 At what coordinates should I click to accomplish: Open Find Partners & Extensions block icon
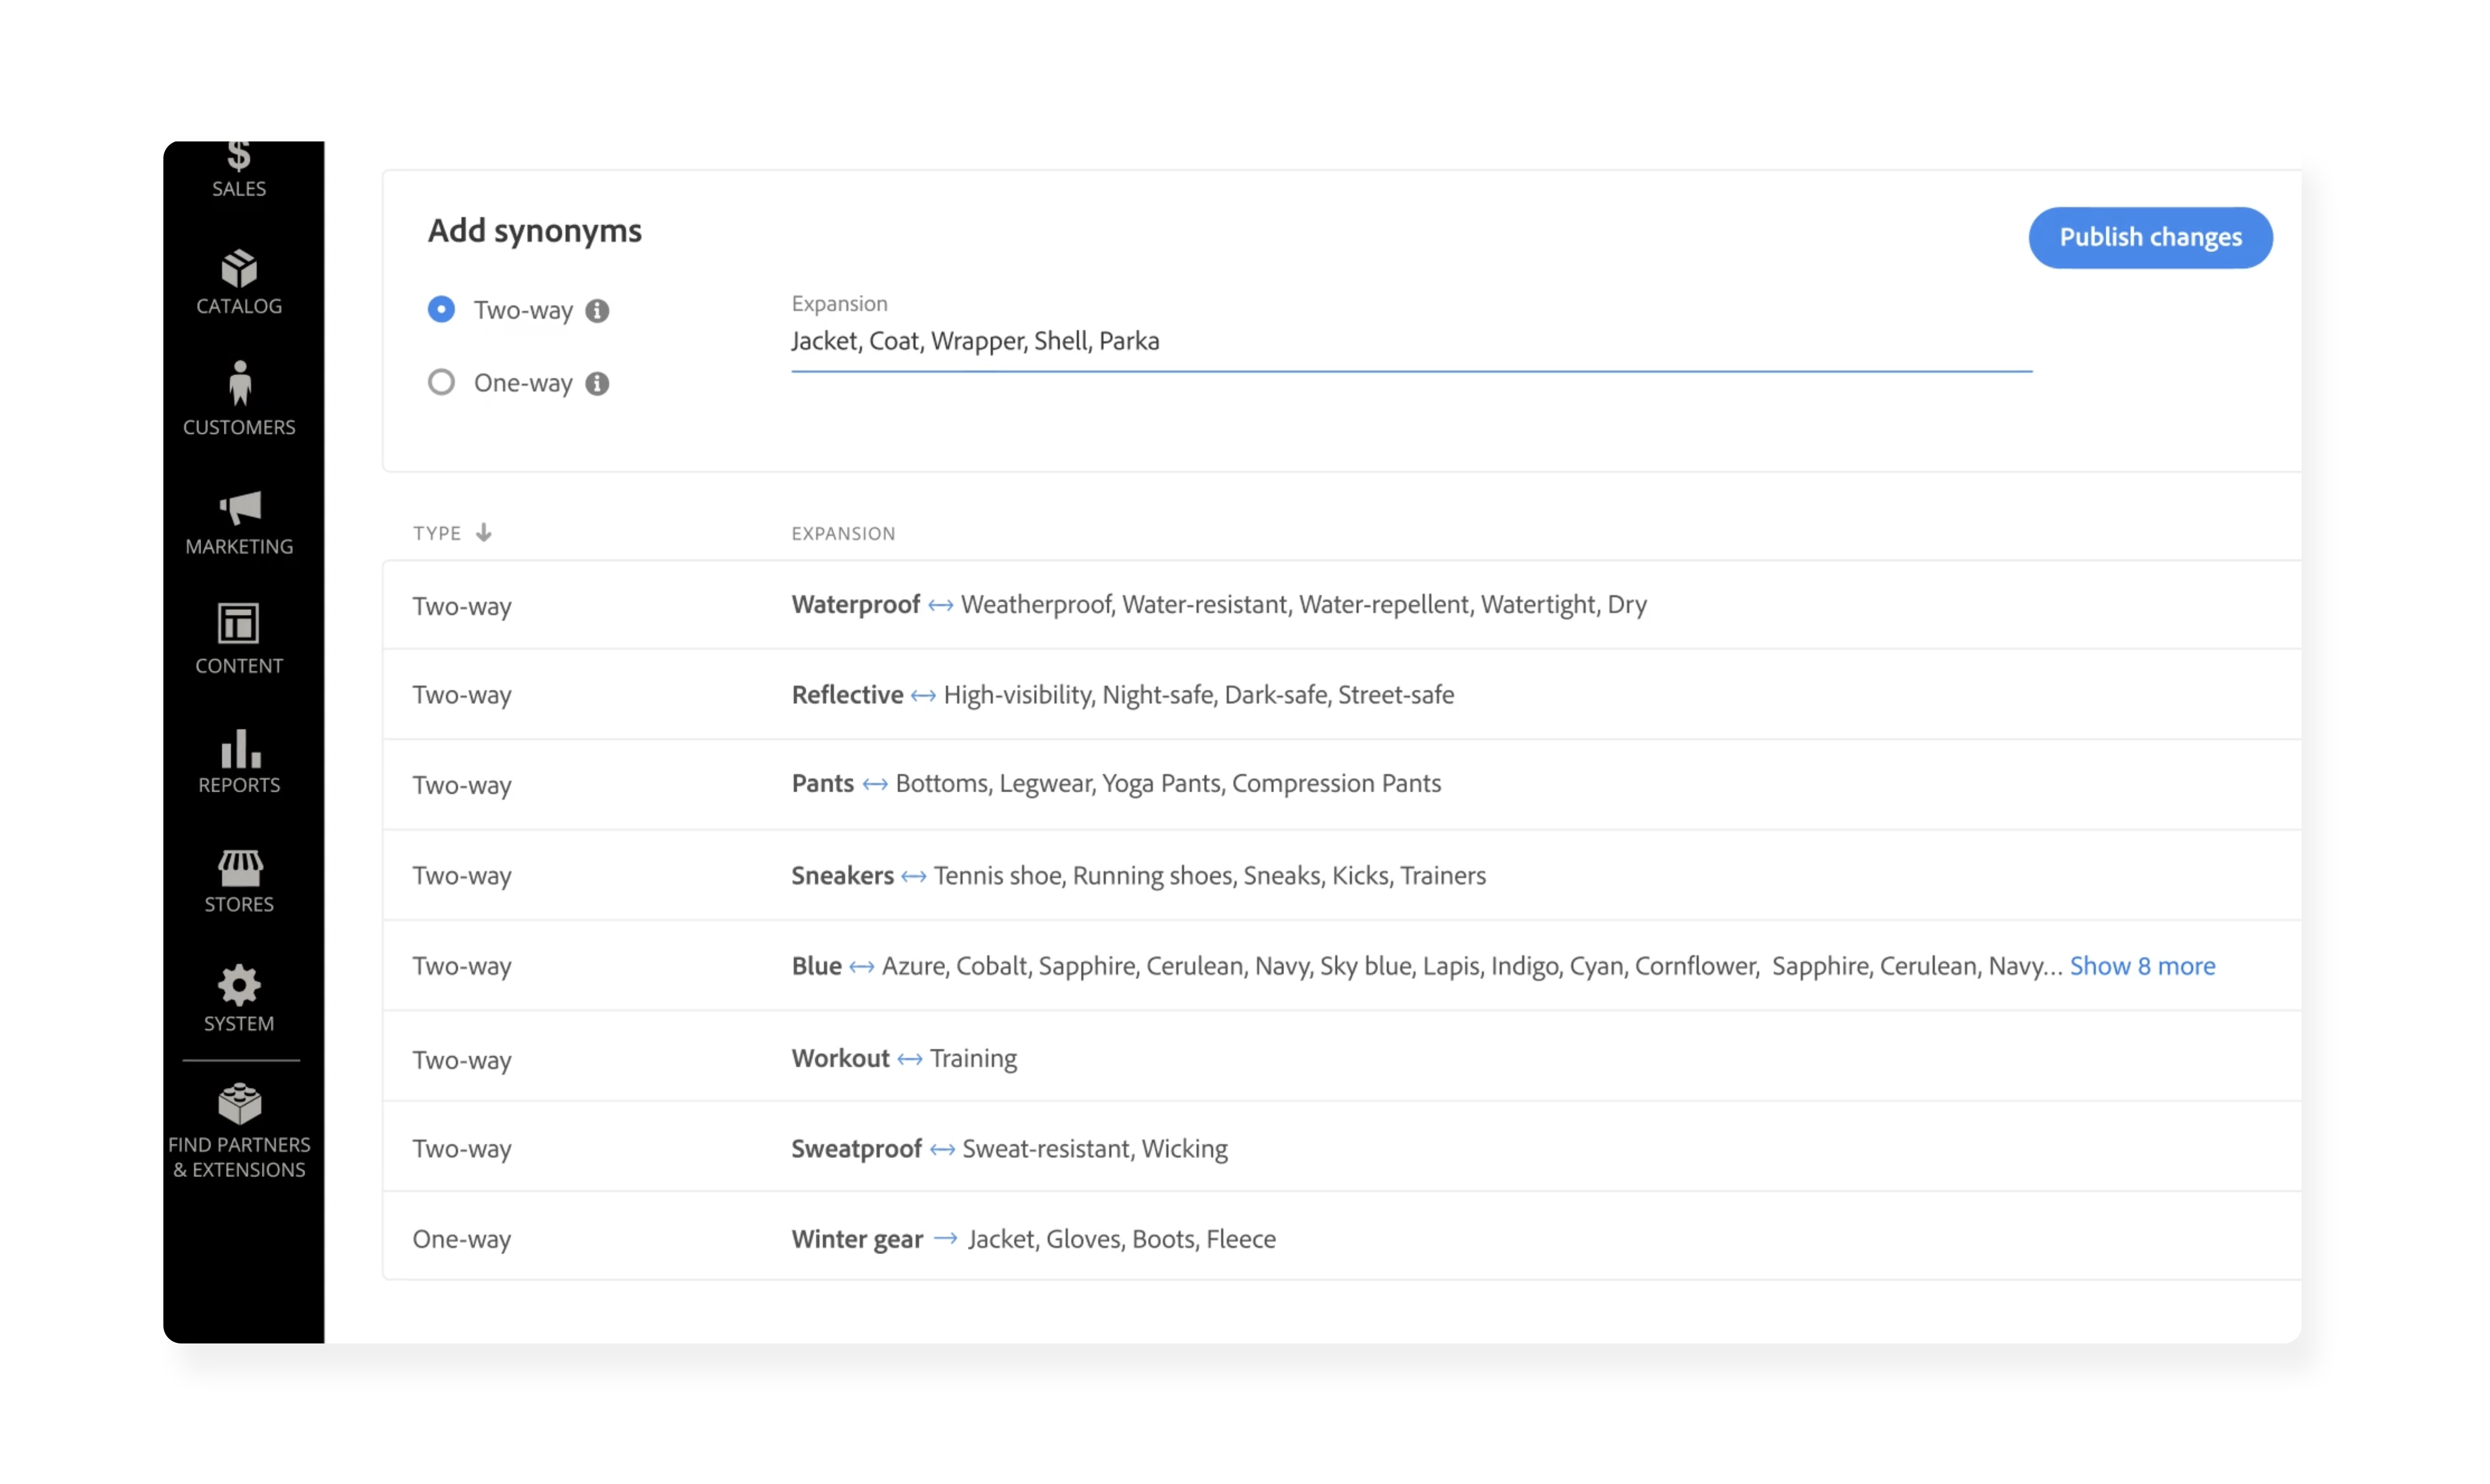(x=240, y=1104)
